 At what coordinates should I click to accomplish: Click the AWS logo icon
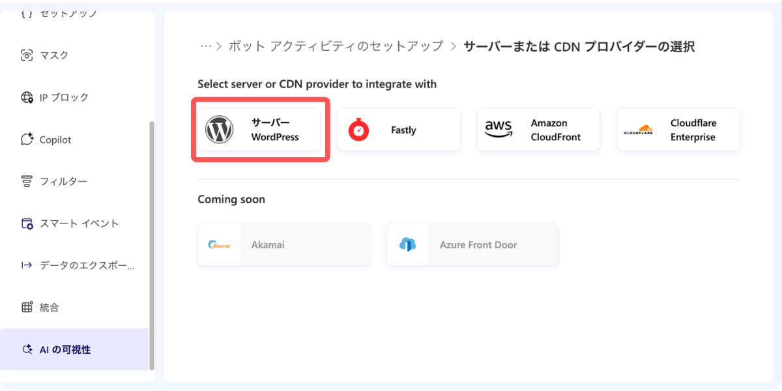[499, 130]
